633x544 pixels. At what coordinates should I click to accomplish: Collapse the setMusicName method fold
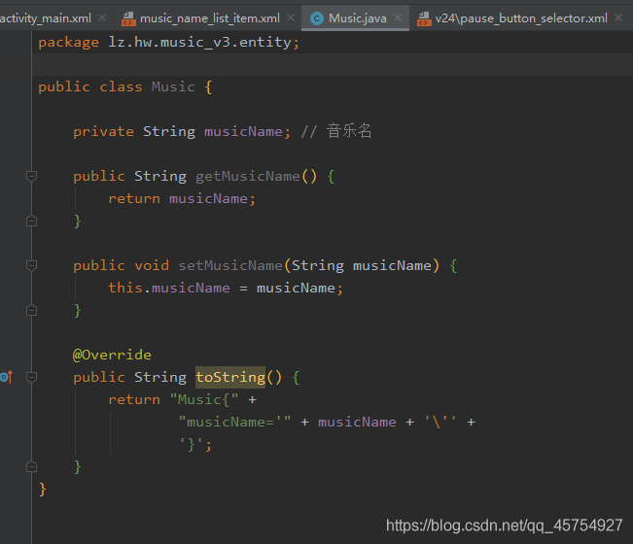point(31,266)
